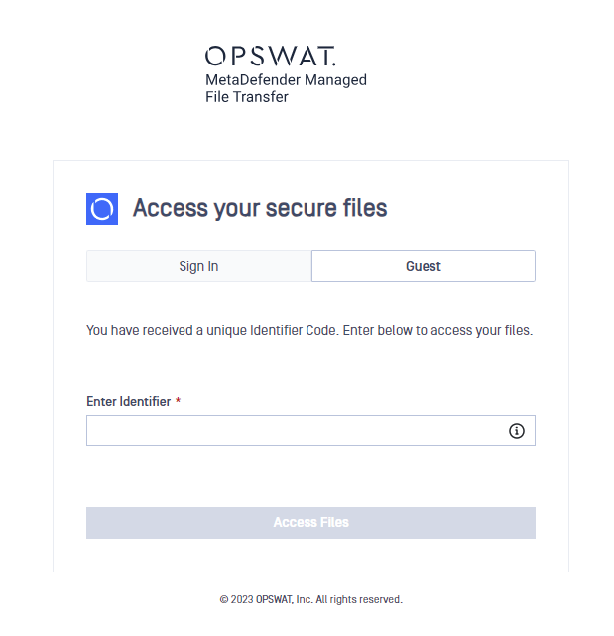Click the word Identifier Code in instructions
Viewport: 614px width, 636px height.
tap(294, 331)
